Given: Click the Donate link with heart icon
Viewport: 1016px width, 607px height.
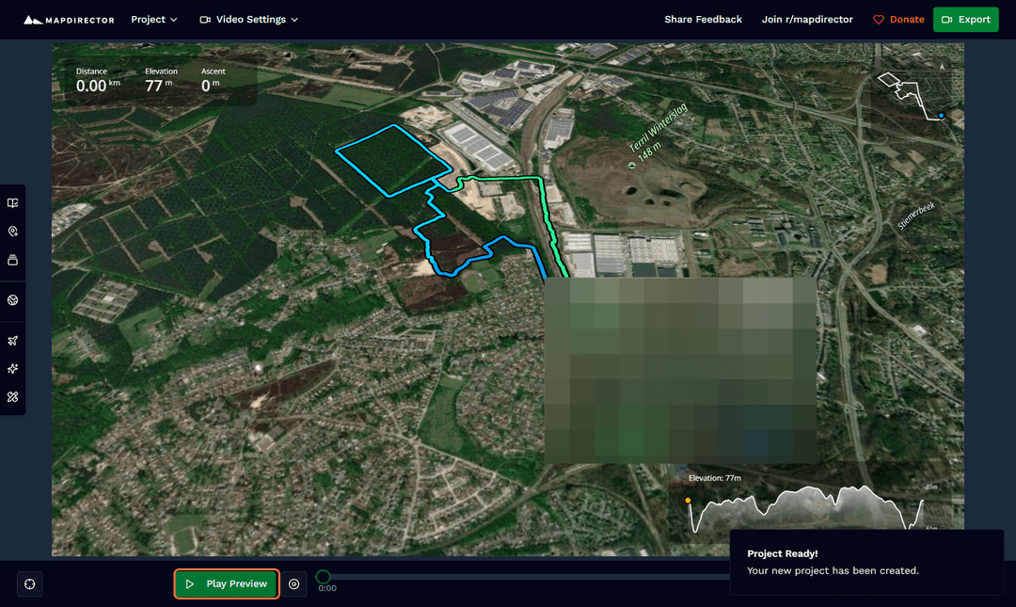Looking at the screenshot, I should click(897, 19).
